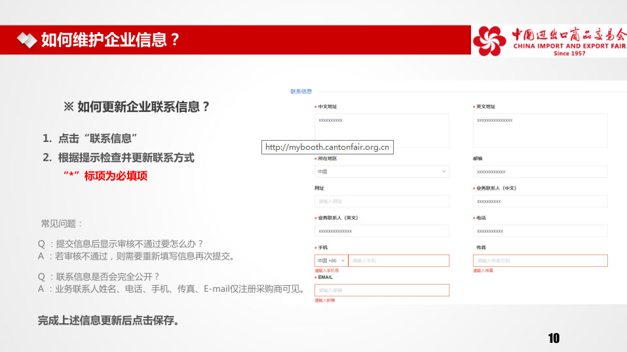
Task: Click the diamond icon beside the slide title
Action: 26,39
